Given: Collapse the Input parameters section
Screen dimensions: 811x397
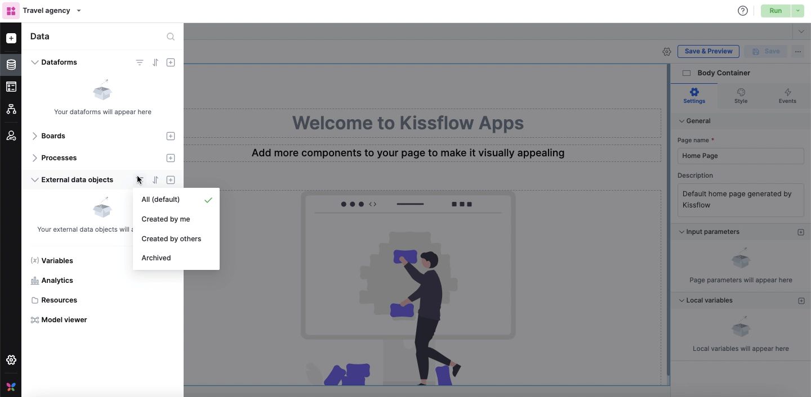Looking at the screenshot, I should pyautogui.click(x=681, y=232).
